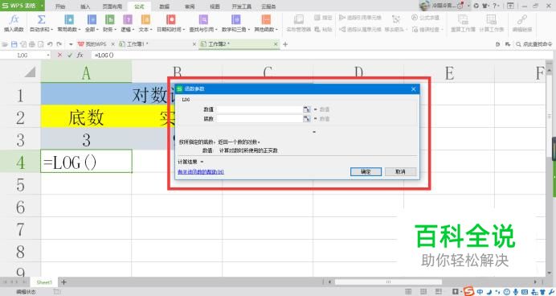
Task: Switch to the 开始 (Home) tab
Action: [60, 6]
